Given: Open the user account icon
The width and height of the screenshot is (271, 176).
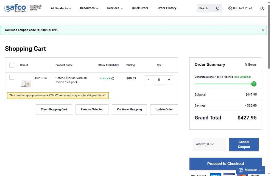Looking at the screenshot, I should tap(262, 8).
